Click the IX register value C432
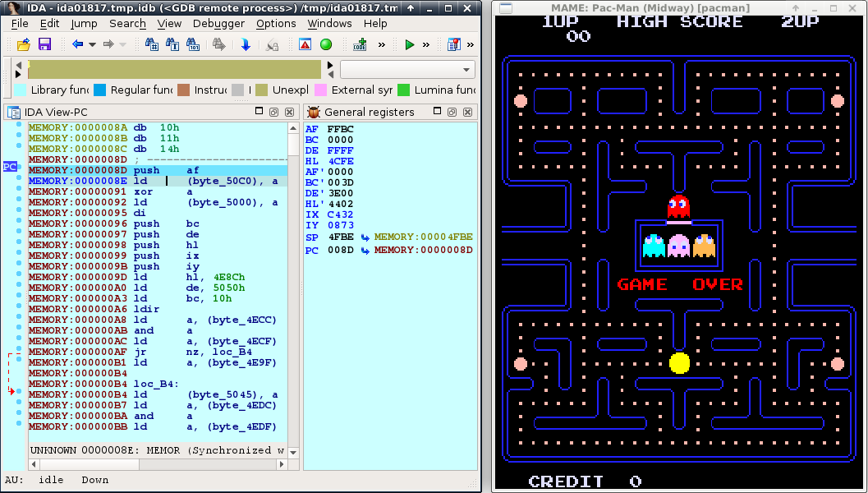The width and height of the screenshot is (868, 493). pos(340,215)
